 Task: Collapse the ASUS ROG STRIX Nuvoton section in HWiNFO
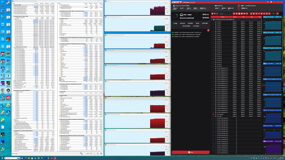click(59, 44)
